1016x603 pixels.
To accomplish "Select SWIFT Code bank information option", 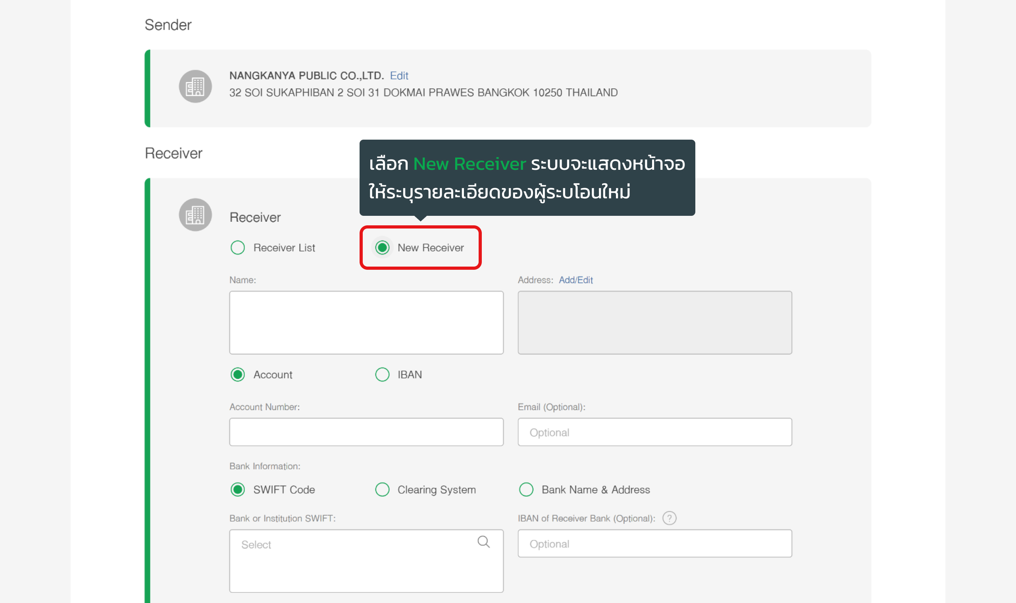I will [238, 490].
